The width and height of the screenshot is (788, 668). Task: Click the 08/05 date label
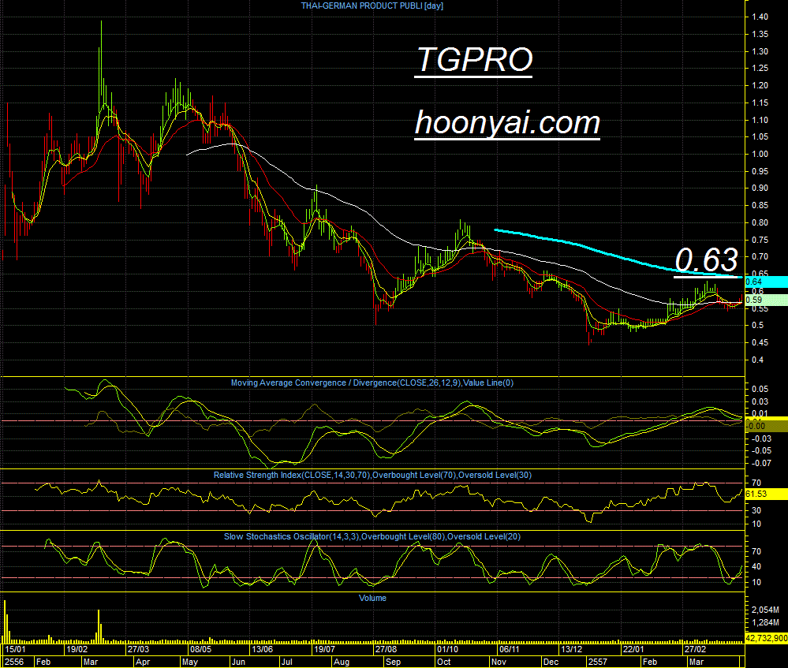(200, 649)
